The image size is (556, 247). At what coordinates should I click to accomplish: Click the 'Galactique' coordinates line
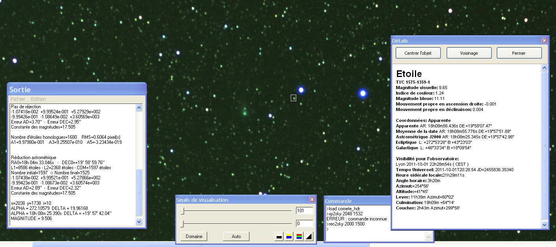click(x=433, y=148)
